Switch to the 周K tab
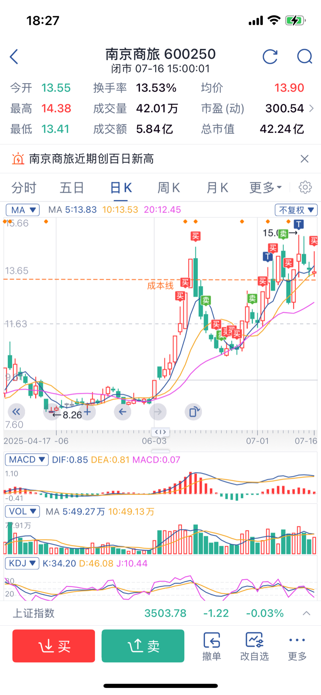321x695 pixels. click(x=169, y=188)
